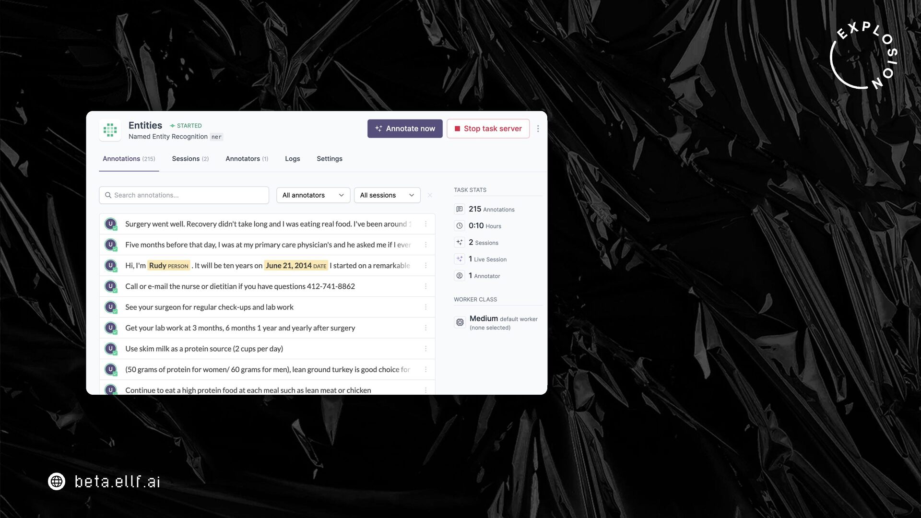
Task: Switch to the Sessions tab
Action: pos(190,159)
